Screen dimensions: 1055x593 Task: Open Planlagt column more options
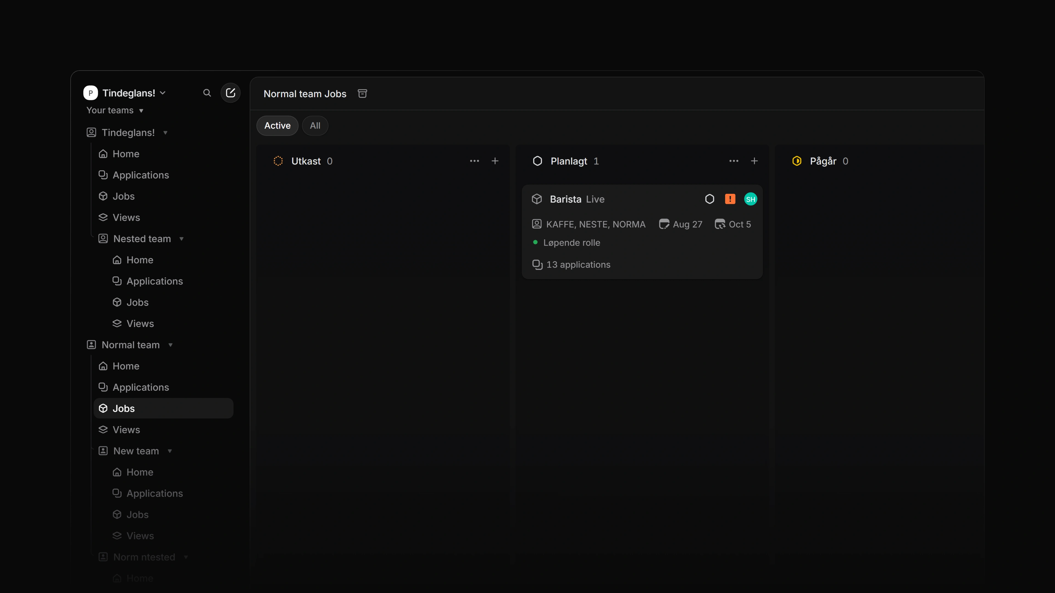734,161
